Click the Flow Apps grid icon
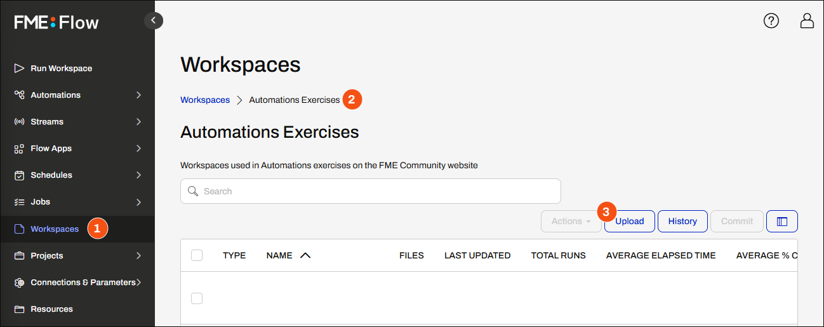 pyautogui.click(x=19, y=148)
